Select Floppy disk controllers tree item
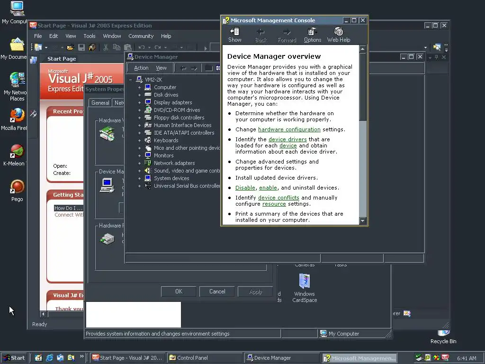 (179, 118)
